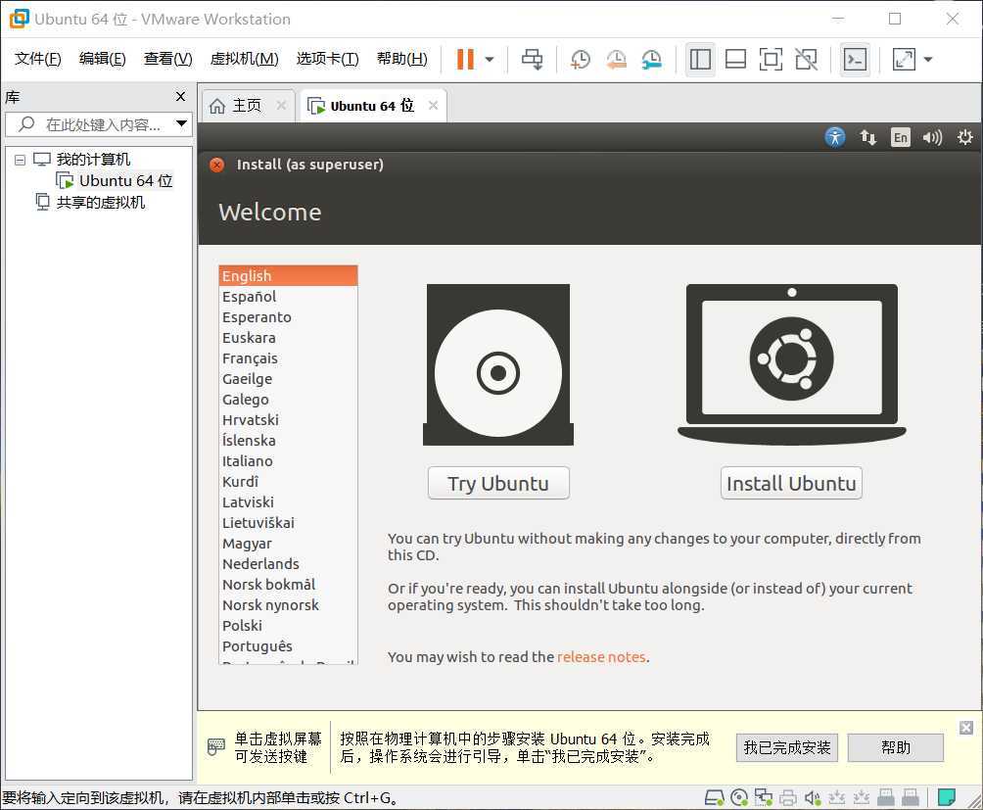983x810 pixels.
Task: Click the network adapter status bar icon
Action: (x=763, y=797)
